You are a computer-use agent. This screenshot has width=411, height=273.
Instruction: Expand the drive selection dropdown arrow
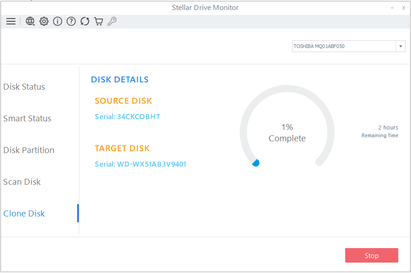click(400, 46)
